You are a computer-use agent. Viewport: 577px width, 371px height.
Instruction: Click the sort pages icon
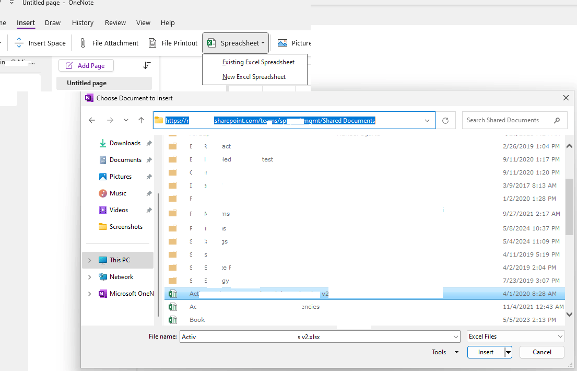click(147, 65)
